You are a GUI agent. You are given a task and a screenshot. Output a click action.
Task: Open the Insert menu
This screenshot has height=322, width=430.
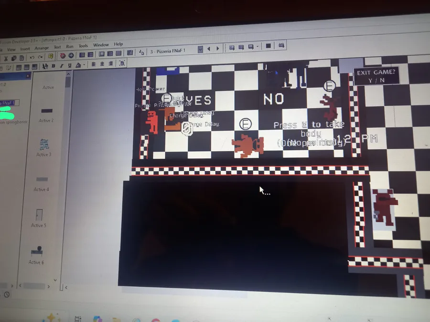click(25, 49)
